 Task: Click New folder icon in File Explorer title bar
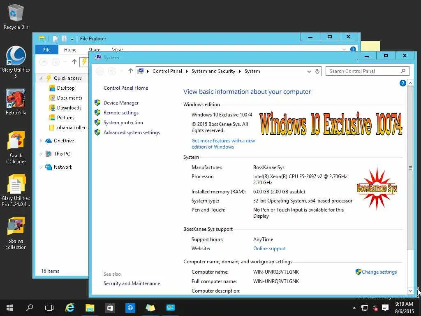64,39
